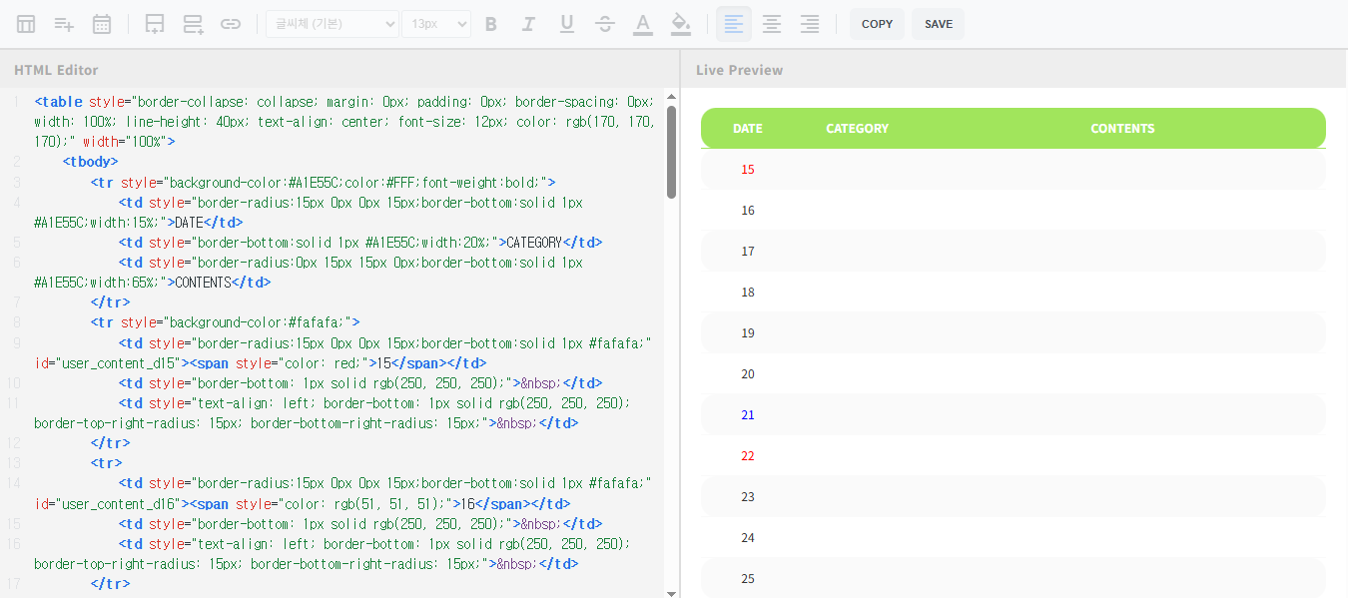Click the HTML editor vertical scrollbar thumb
The image size is (1348, 598).
pyautogui.click(x=671, y=150)
